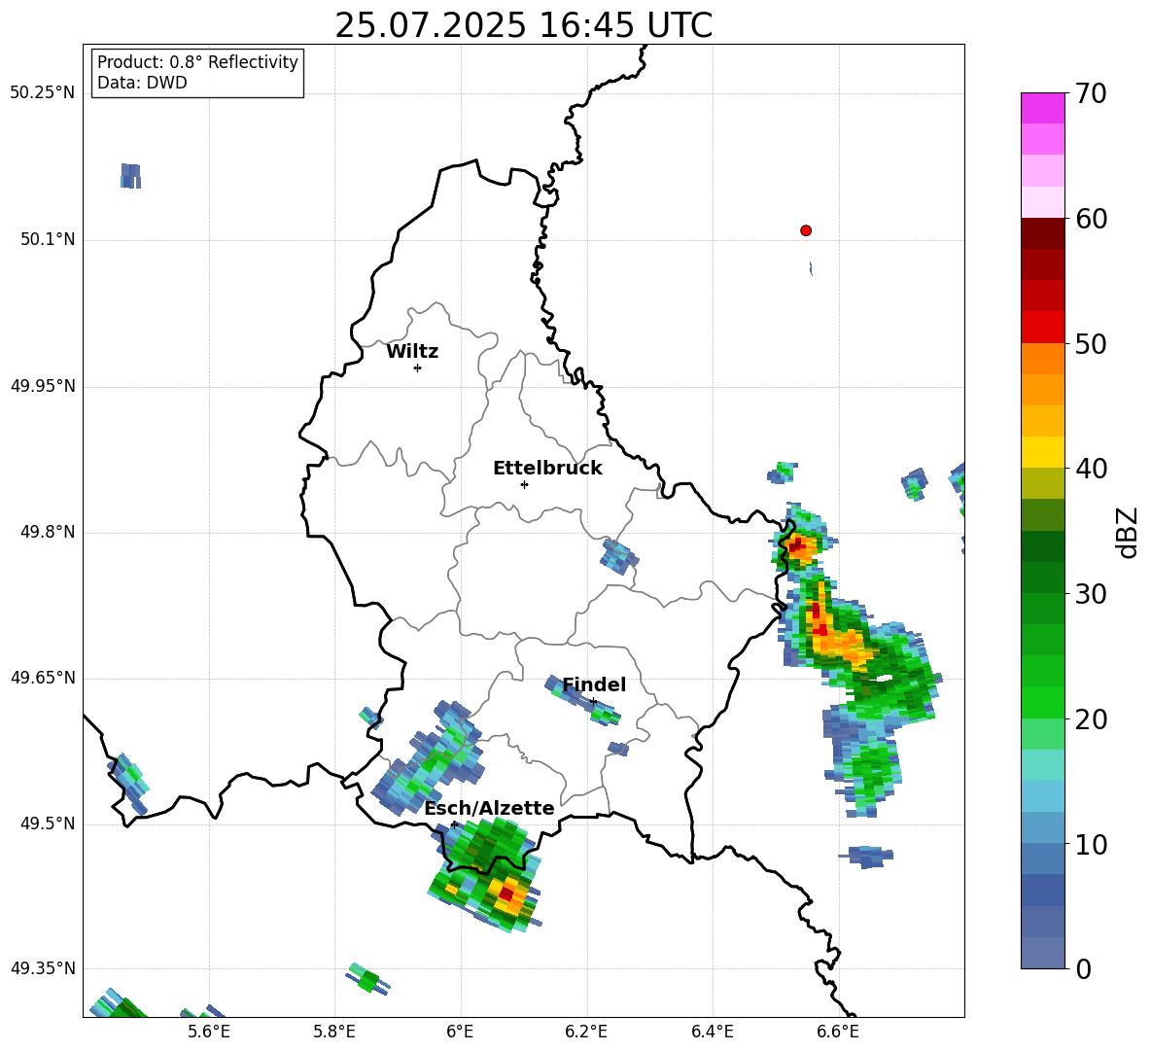Viewport: 1151px width, 1051px height.
Task: Click the 6°E longitude label
Action: click(x=460, y=1032)
